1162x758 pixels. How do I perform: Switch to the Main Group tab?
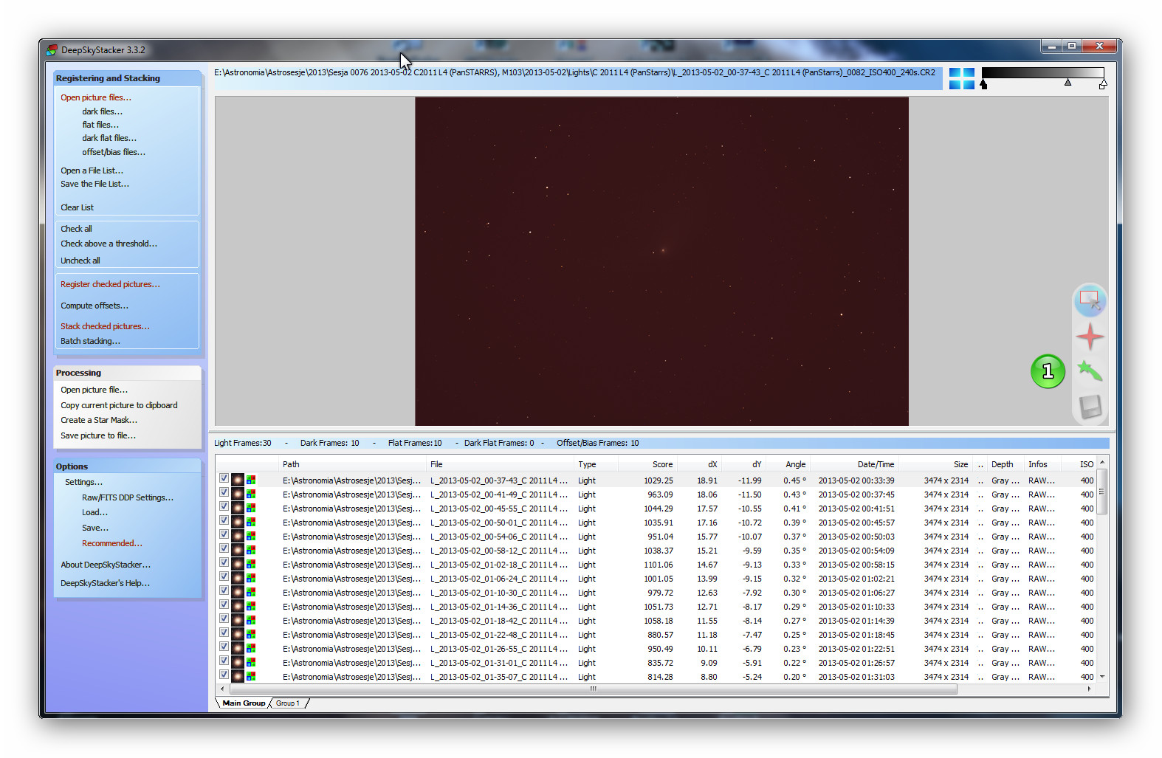click(244, 703)
